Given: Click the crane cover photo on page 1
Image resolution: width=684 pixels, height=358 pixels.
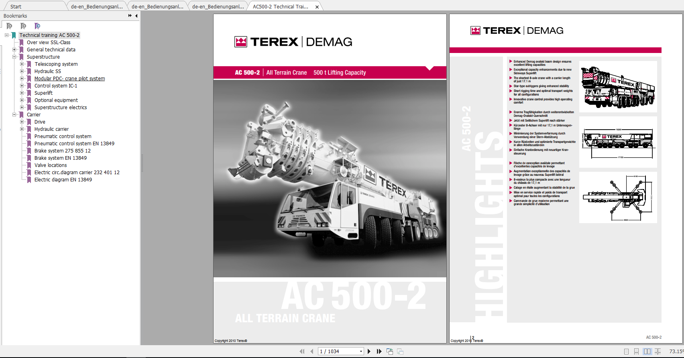Looking at the screenshot, I should [330, 179].
